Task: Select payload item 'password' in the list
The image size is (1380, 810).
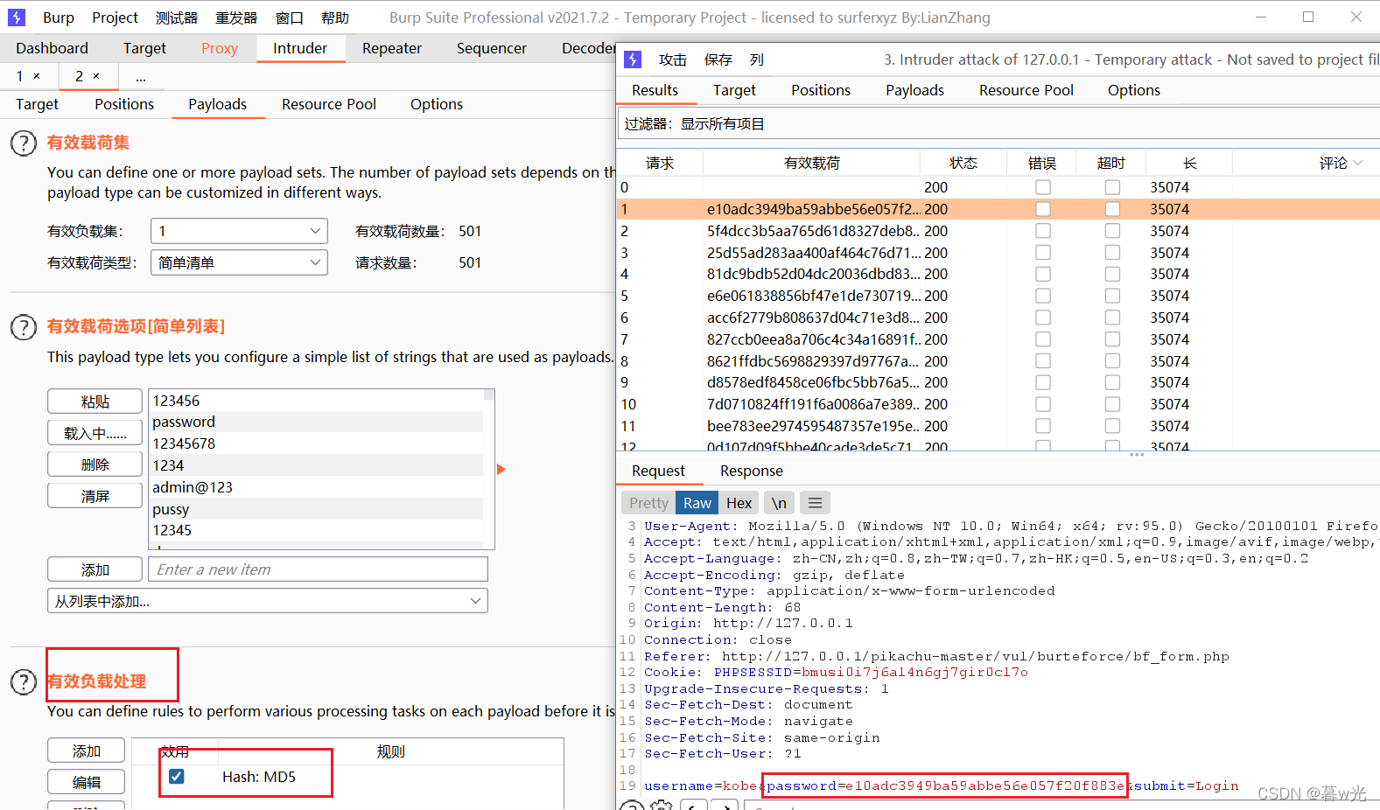Action: [316, 422]
